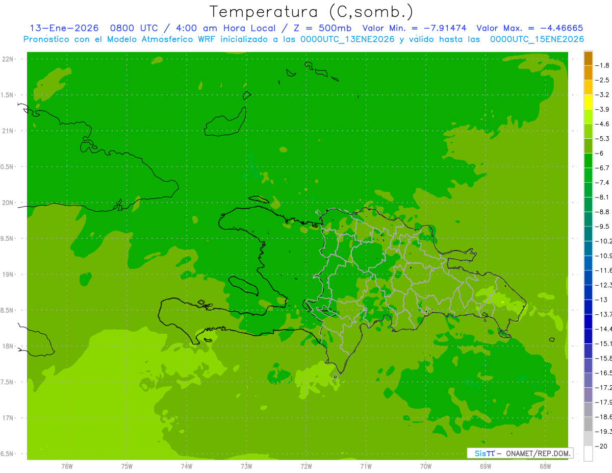
Task: Click the "74W" longitude axis label
Action: (186, 466)
